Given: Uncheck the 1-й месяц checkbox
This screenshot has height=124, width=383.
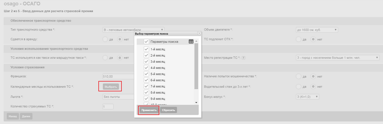Looking at the screenshot, I should [146, 49].
